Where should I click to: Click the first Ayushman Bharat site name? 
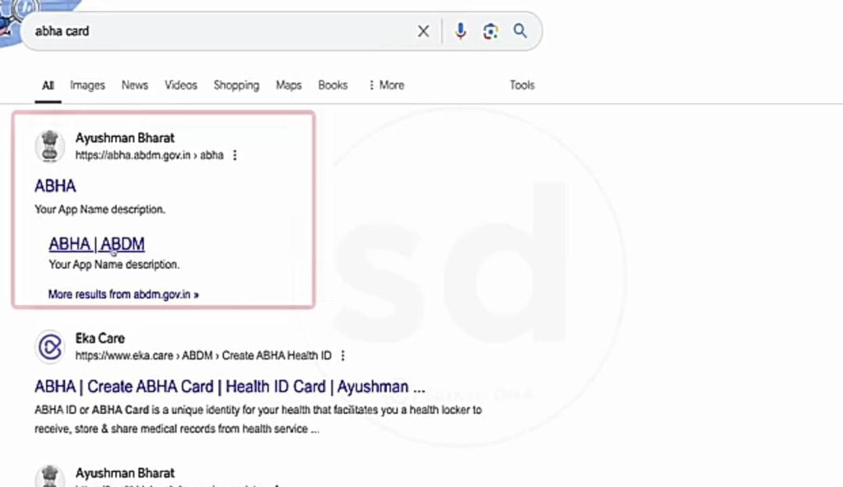point(125,138)
